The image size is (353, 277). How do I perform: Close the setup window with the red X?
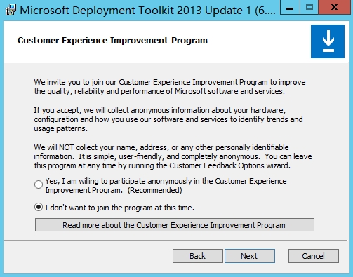335,8
